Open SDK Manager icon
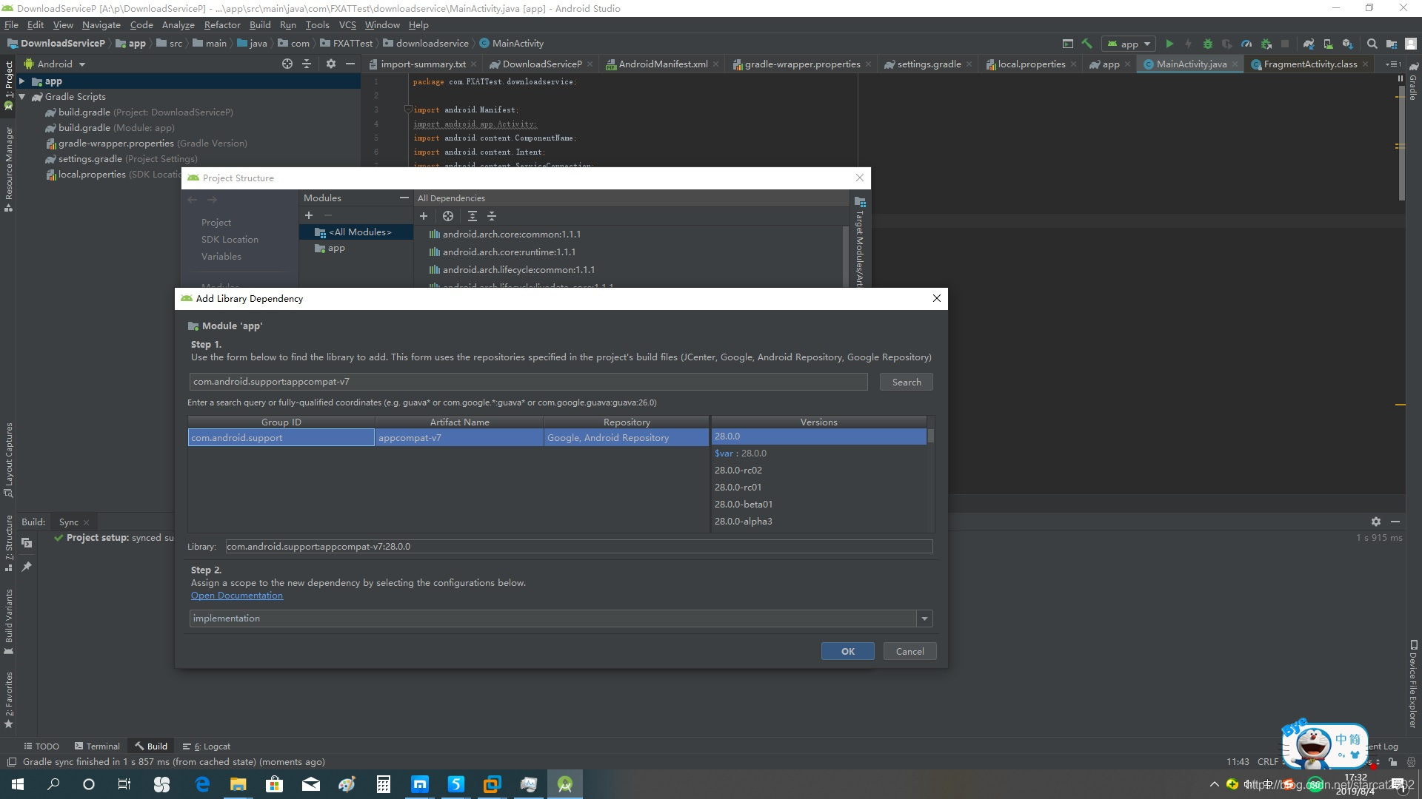Viewport: 1422px width, 799px height. [x=1347, y=44]
